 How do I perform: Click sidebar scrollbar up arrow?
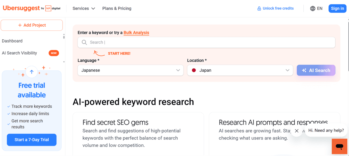64,35
